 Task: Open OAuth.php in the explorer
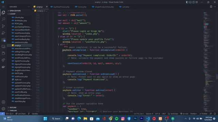click(19, 17)
